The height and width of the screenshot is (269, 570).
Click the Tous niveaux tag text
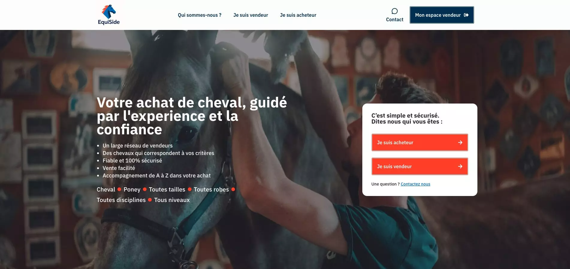172,200
